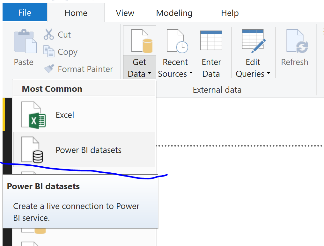The height and width of the screenshot is (246, 324).
Task: Click the Recent Sources clock icon
Action: (177, 41)
